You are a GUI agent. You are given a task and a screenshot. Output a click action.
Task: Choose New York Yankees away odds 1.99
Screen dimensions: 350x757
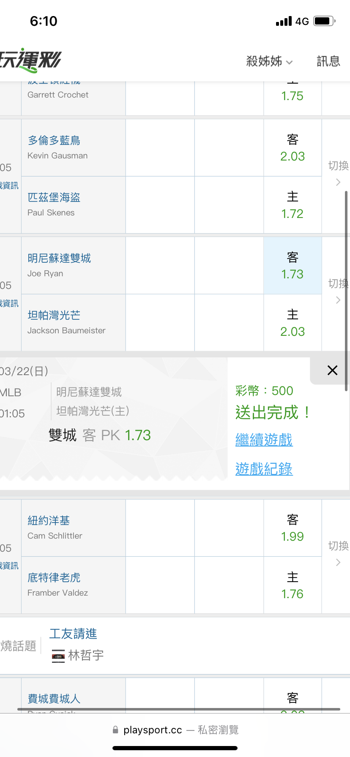coord(293,528)
